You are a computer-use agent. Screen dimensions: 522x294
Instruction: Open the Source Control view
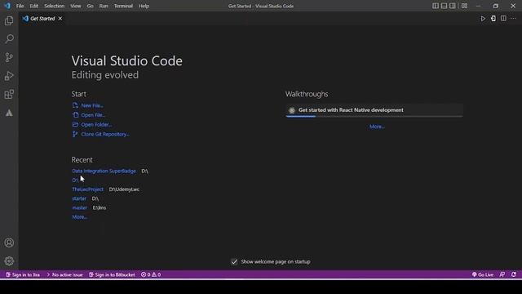click(9, 57)
